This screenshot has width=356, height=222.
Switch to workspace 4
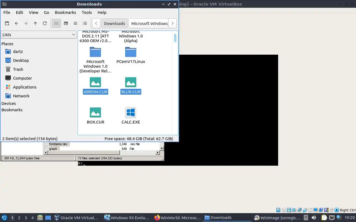click(x=32, y=218)
